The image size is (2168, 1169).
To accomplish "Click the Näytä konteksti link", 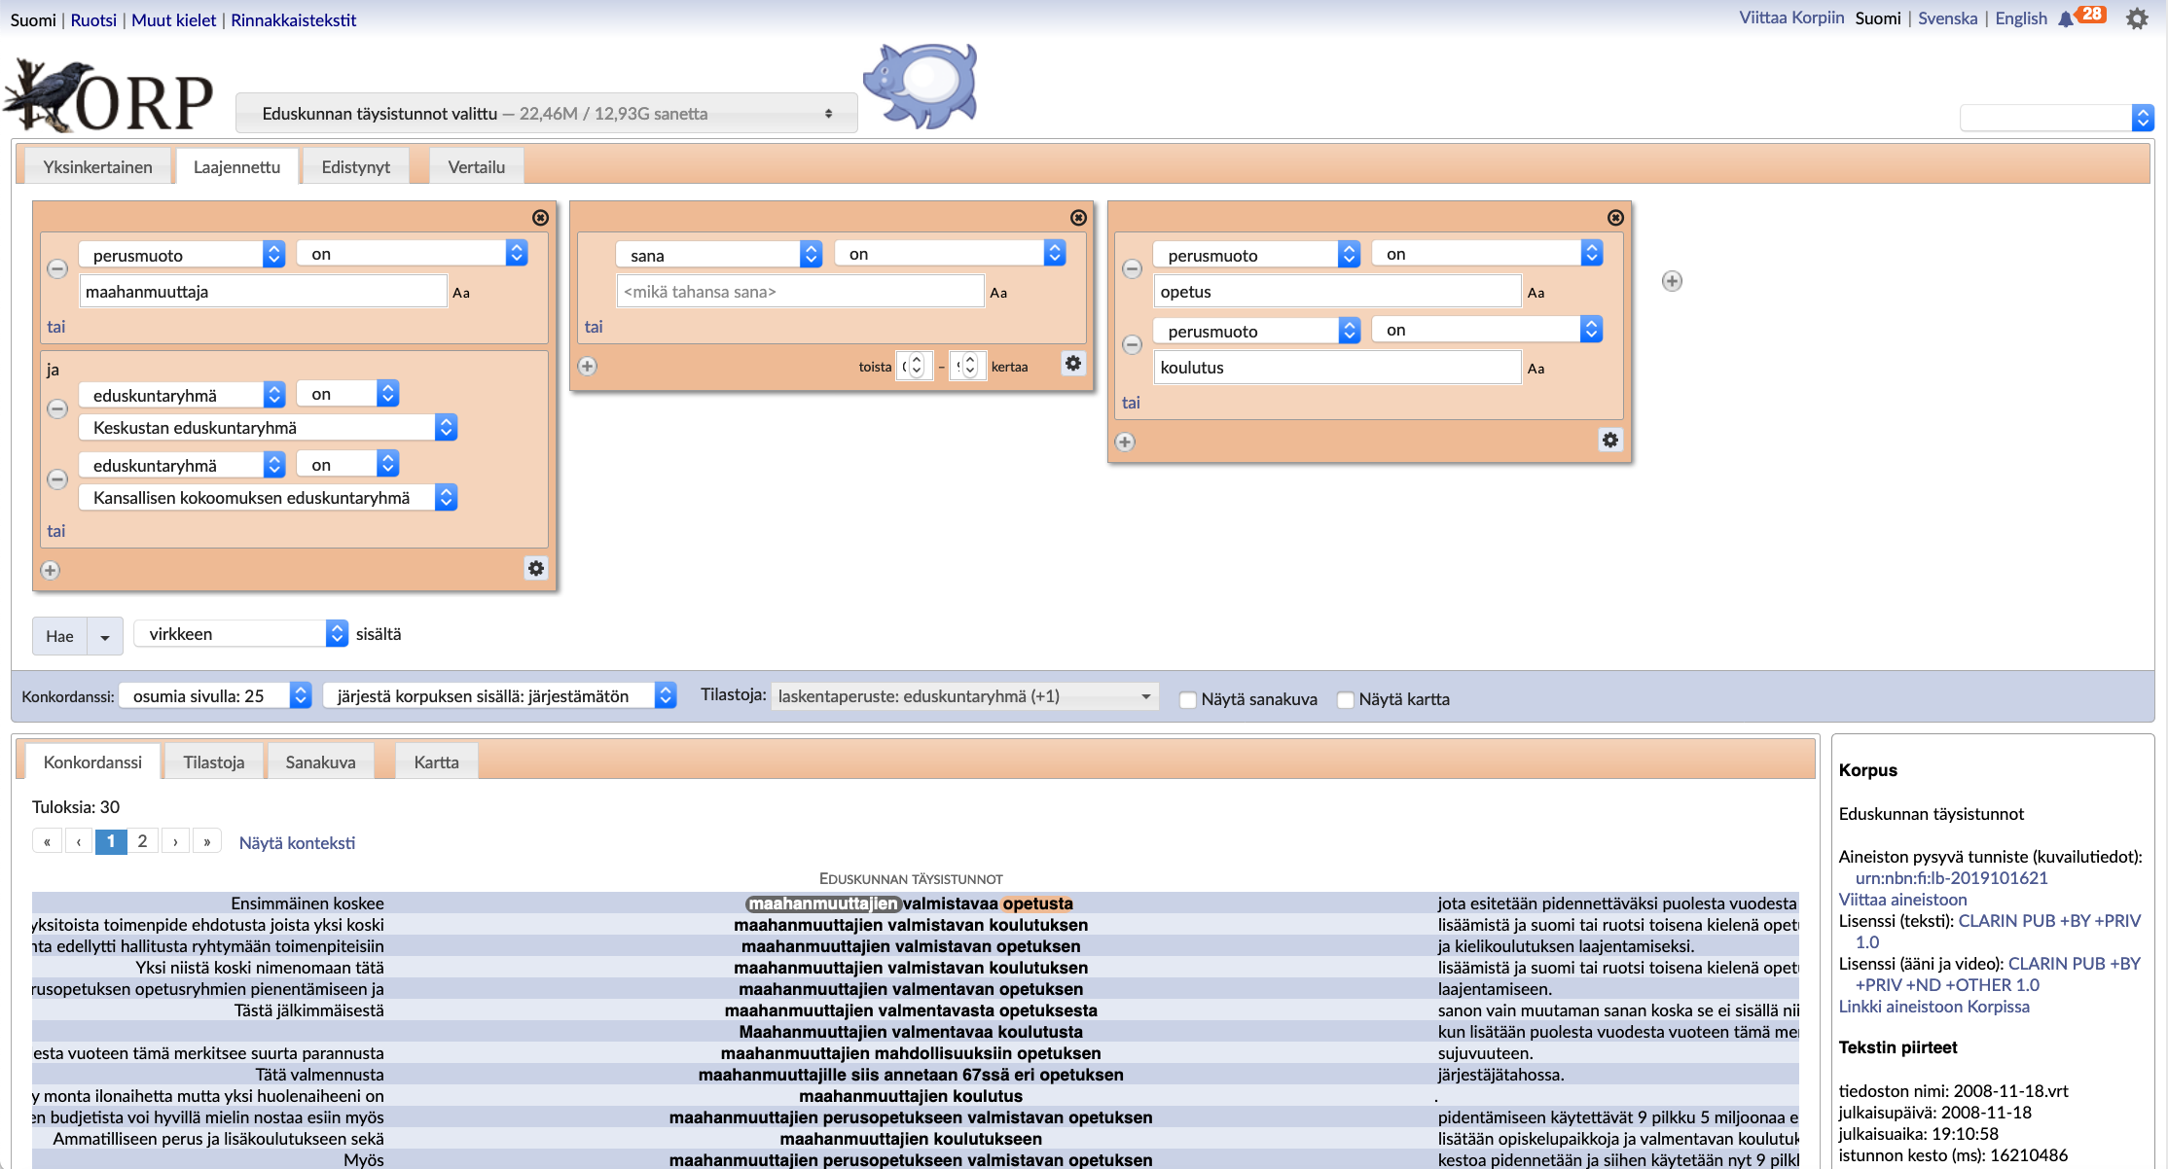I will [x=297, y=843].
